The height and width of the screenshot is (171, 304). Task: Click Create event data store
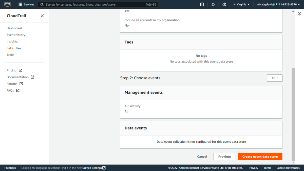click(x=260, y=156)
